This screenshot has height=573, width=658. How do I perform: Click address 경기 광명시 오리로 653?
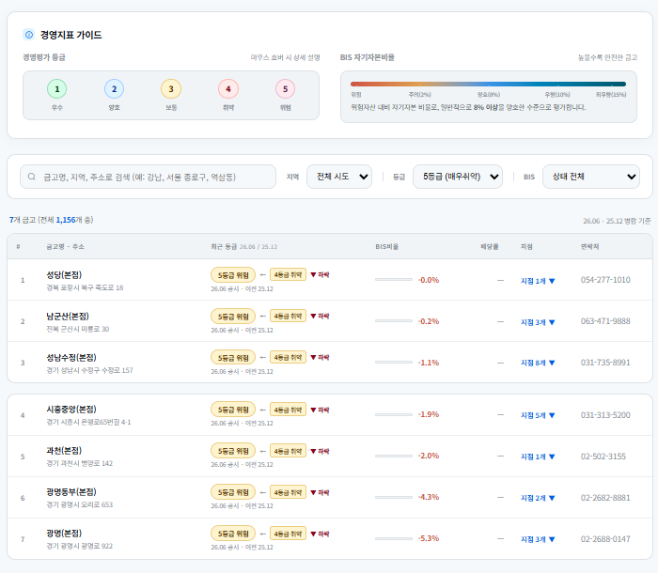(79, 504)
